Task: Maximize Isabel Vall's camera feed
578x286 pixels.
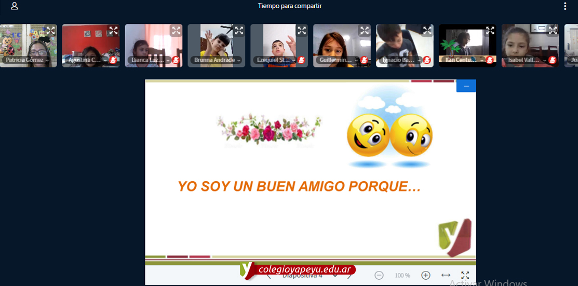Action: 553,31
